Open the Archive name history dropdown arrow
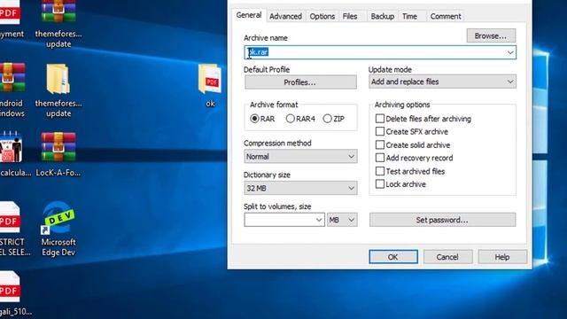Image resolution: width=567 pixels, height=319 pixels. [510, 52]
